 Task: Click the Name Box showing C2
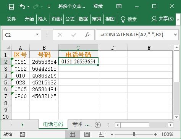pyautogui.click(x=19, y=35)
